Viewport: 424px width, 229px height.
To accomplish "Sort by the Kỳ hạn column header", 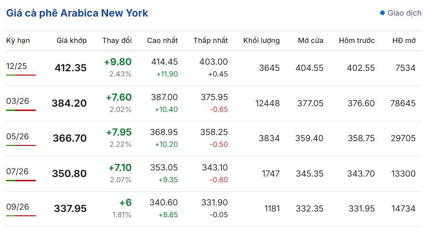I will click(x=18, y=41).
